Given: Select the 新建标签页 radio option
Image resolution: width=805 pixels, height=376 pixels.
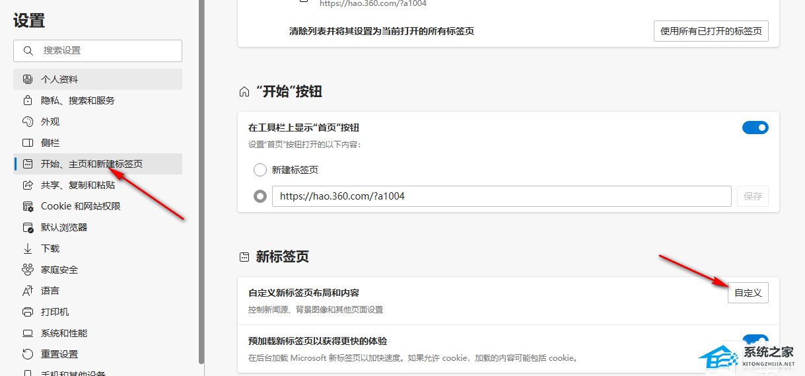Looking at the screenshot, I should [x=260, y=170].
